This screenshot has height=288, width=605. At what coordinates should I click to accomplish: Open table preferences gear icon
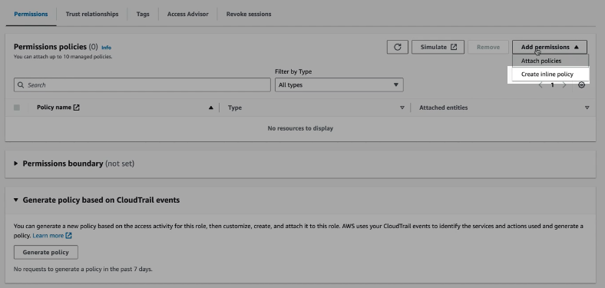pos(581,85)
